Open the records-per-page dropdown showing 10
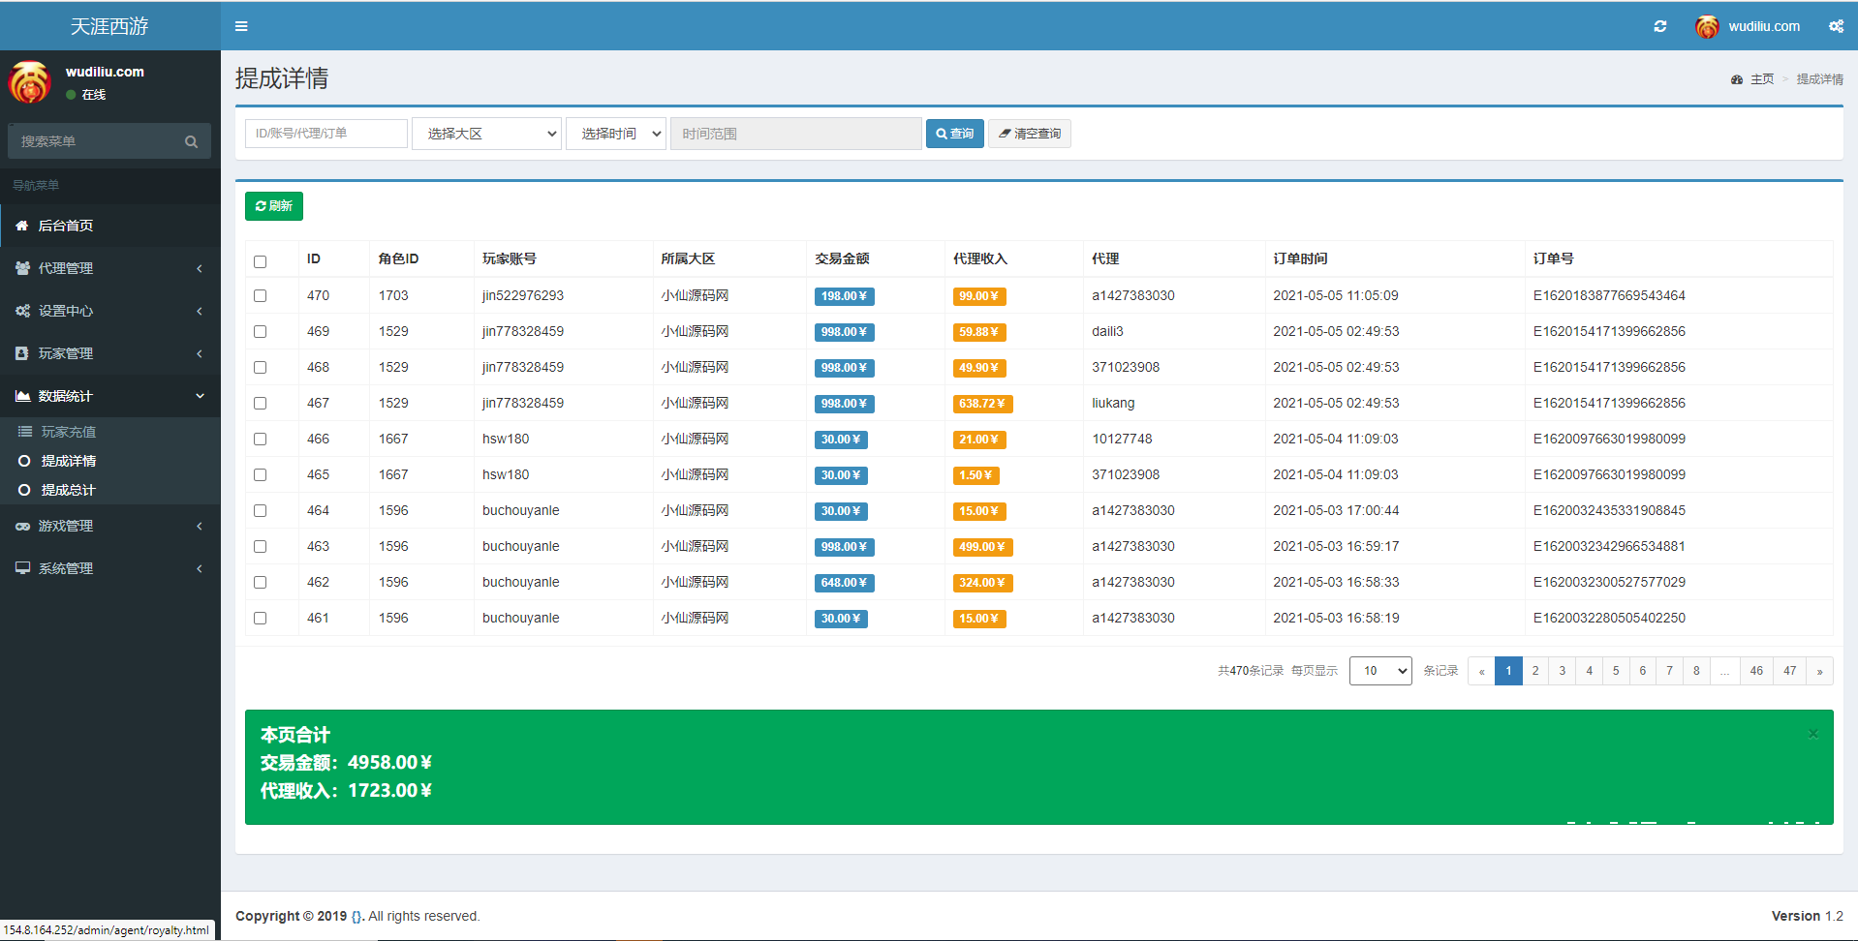This screenshot has width=1858, height=941. pos(1380,671)
